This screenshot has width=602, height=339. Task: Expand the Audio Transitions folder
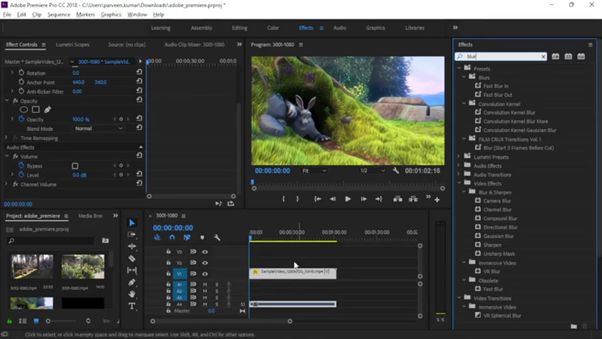click(x=459, y=175)
